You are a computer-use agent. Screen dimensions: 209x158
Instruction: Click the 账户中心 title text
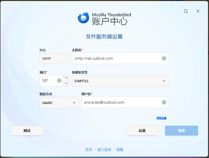[x=110, y=21]
